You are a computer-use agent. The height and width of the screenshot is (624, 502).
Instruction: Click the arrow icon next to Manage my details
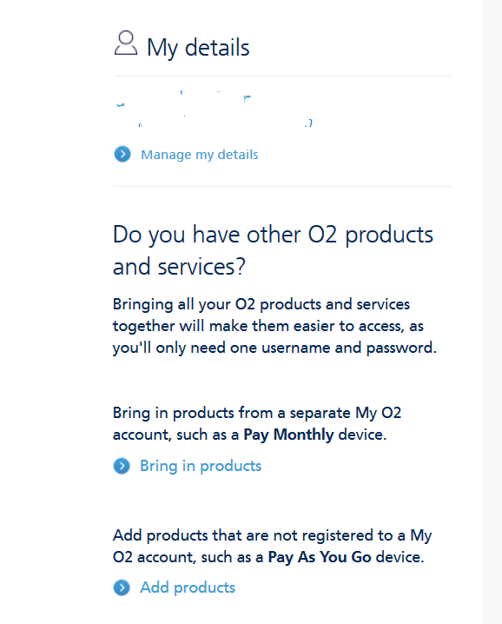tap(122, 155)
